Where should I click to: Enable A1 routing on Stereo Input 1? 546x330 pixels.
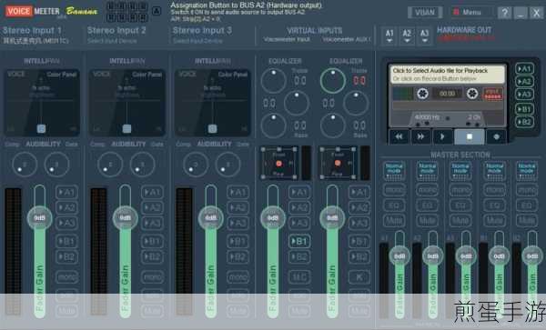pyautogui.click(x=66, y=193)
